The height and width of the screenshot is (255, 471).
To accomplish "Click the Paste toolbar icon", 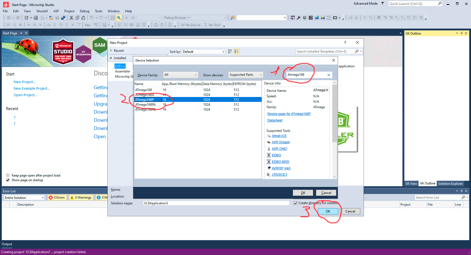I will click(83, 18).
